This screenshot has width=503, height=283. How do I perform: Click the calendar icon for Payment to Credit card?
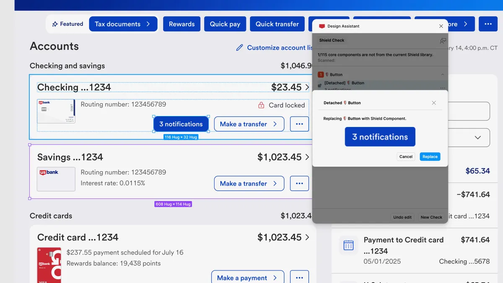tap(349, 245)
